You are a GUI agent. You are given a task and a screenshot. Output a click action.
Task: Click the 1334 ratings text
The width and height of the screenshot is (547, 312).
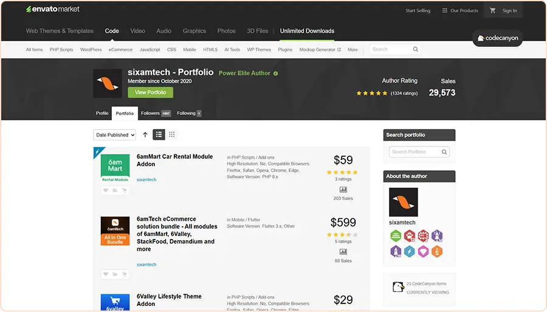point(404,93)
